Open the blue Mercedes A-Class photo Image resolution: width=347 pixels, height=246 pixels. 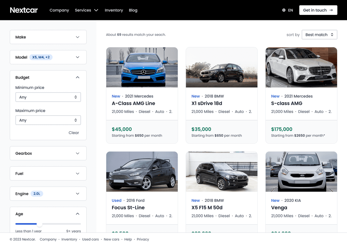pyautogui.click(x=142, y=67)
